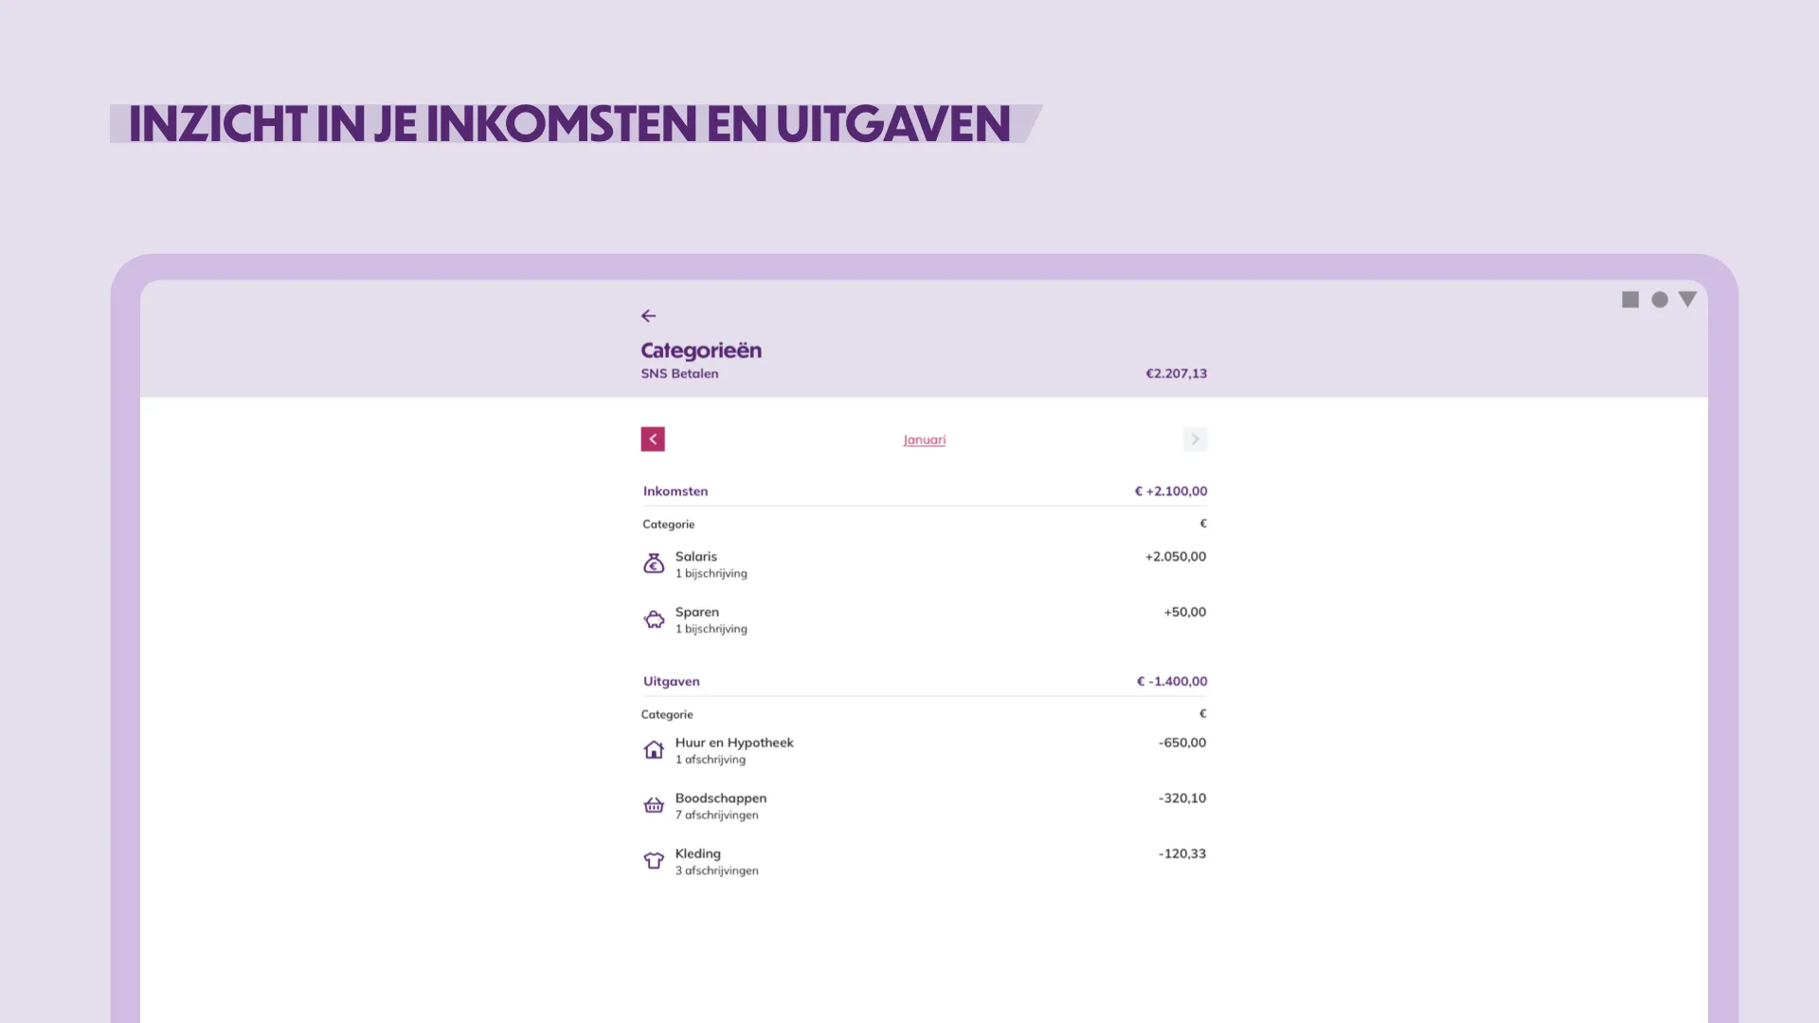Click the Categorie column label under Uitgaven
The image size is (1819, 1023).
click(x=667, y=714)
